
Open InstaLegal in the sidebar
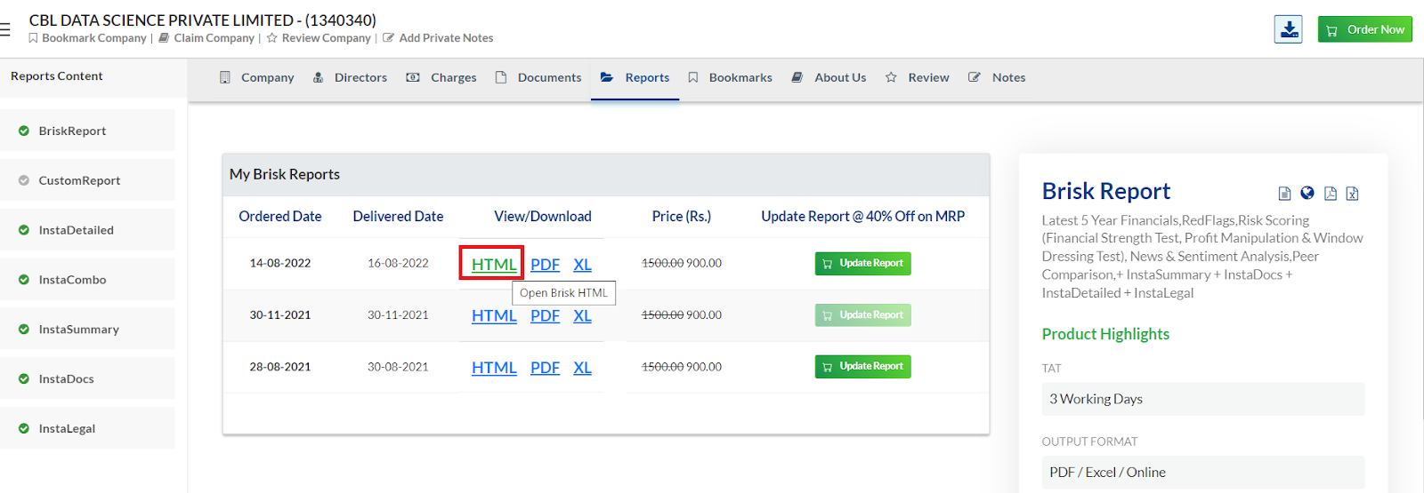pyautogui.click(x=87, y=428)
